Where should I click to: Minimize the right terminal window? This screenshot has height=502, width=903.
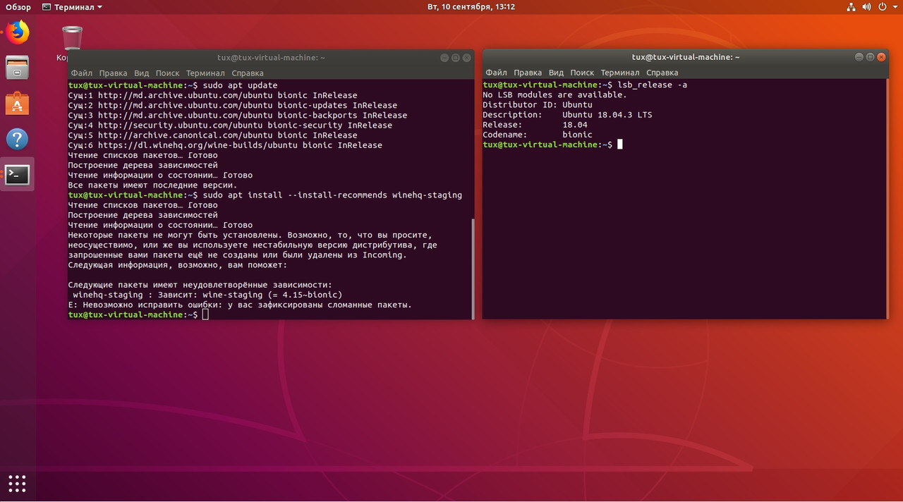[859, 57]
